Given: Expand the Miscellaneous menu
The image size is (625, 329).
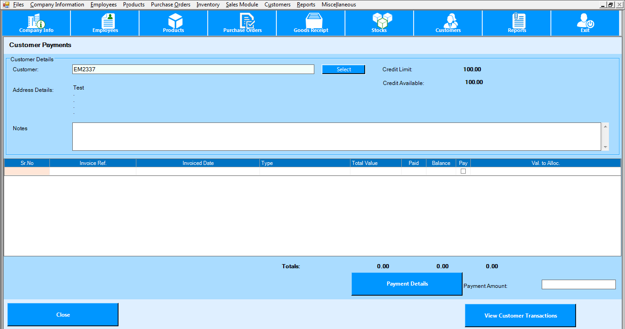Looking at the screenshot, I should point(339,5).
